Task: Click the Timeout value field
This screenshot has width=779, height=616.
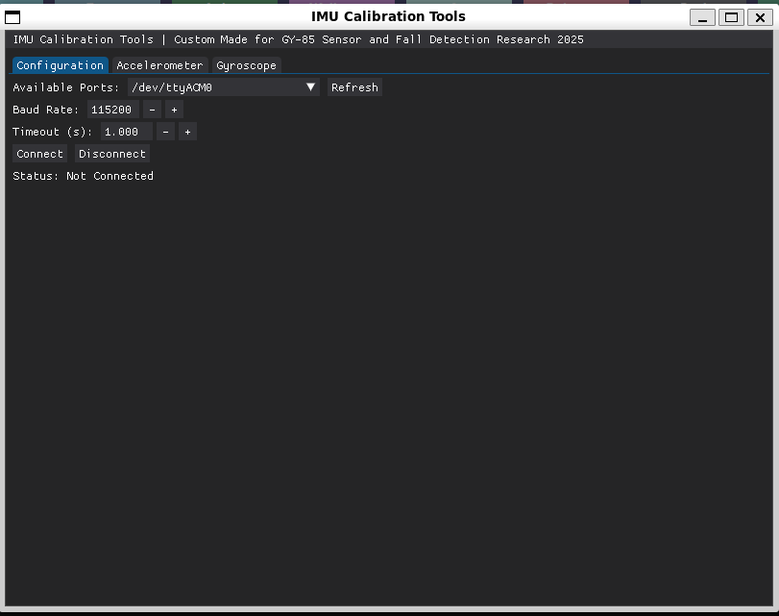Action: tap(127, 132)
